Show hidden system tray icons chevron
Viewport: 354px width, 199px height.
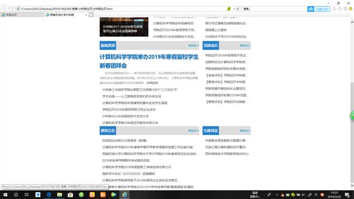[x=277, y=195]
